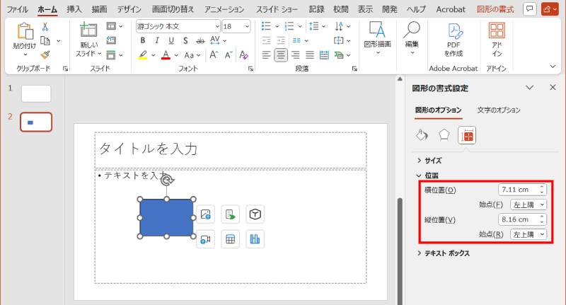Click the insert table placeholder icon
Image resolution: width=566 pixels, height=305 pixels.
pos(230,239)
